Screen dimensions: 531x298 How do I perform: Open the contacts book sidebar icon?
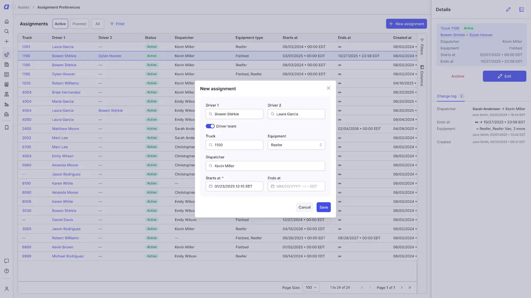tap(6, 84)
